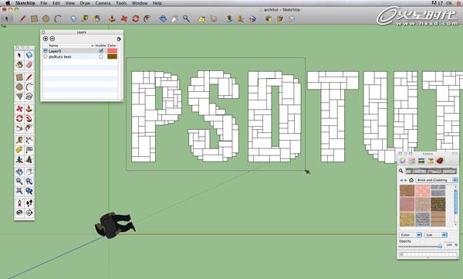The image size is (463, 279).
Task: Select the Zoom magnifier in floating toolbox
Action: click(19, 182)
